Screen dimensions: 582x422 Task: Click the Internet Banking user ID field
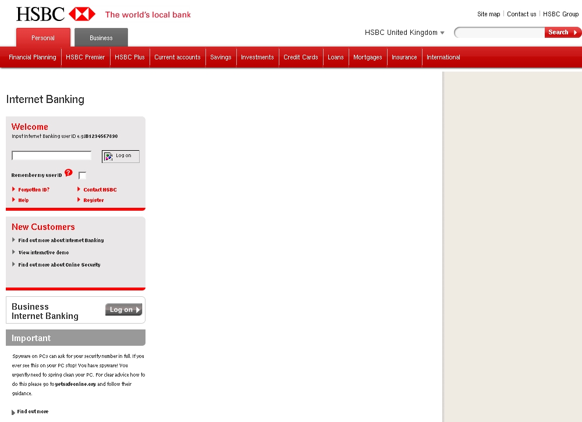click(52, 155)
